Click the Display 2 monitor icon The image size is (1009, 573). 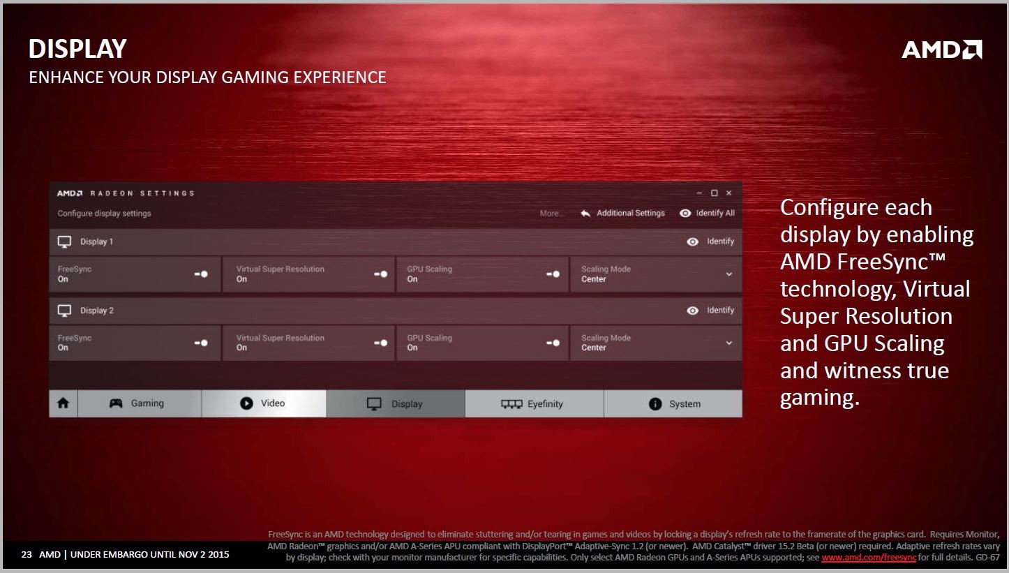pos(65,311)
